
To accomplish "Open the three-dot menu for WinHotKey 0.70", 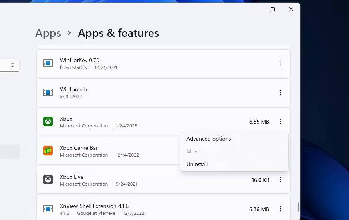I will [x=281, y=63].
